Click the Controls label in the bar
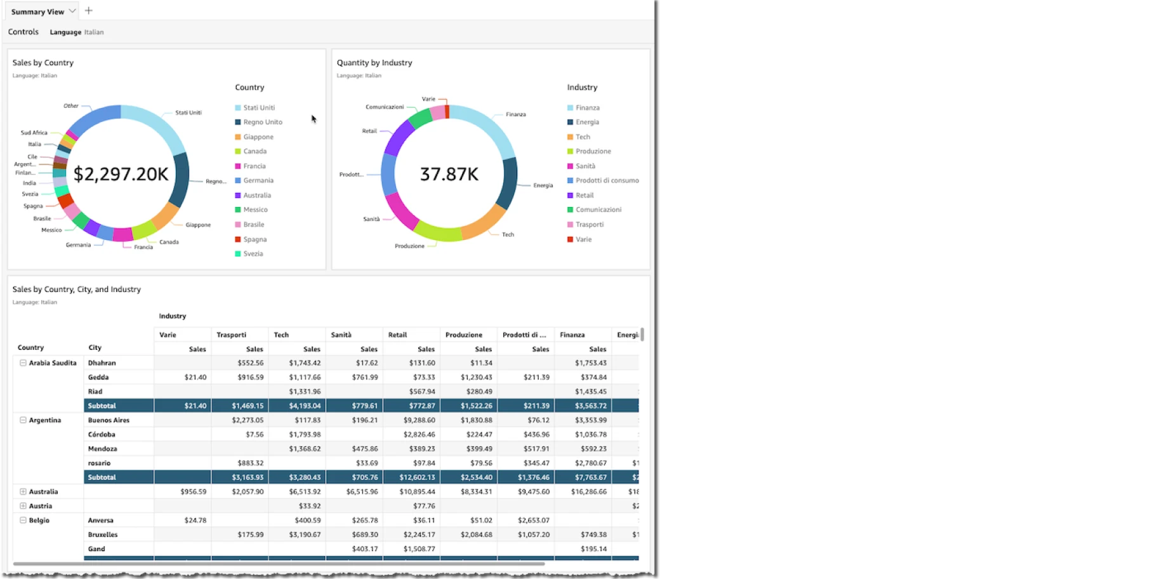 click(x=23, y=32)
